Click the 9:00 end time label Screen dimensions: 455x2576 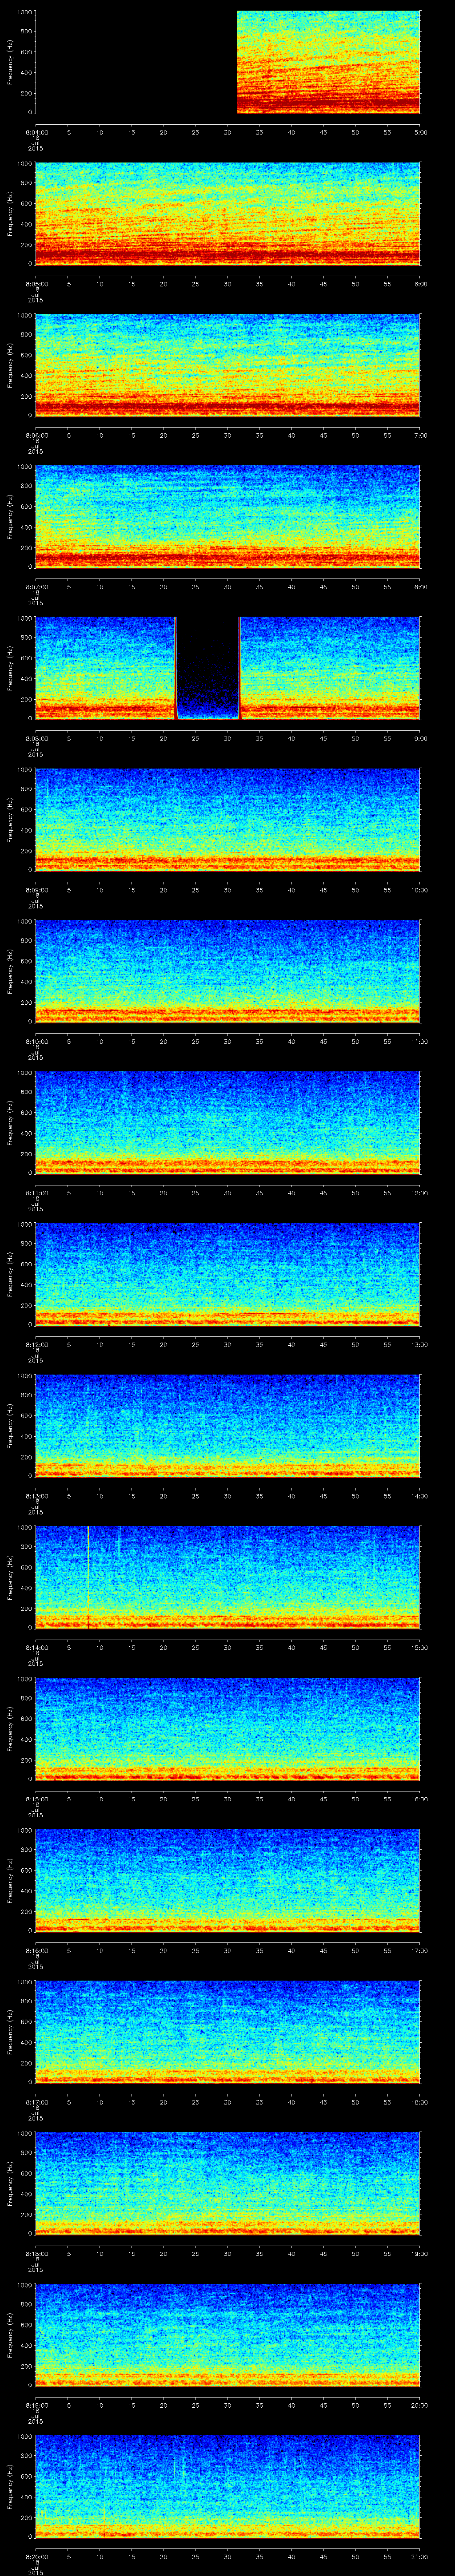[419, 738]
